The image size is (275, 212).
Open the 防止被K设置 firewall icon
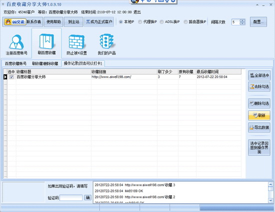pyautogui.click(x=76, y=45)
